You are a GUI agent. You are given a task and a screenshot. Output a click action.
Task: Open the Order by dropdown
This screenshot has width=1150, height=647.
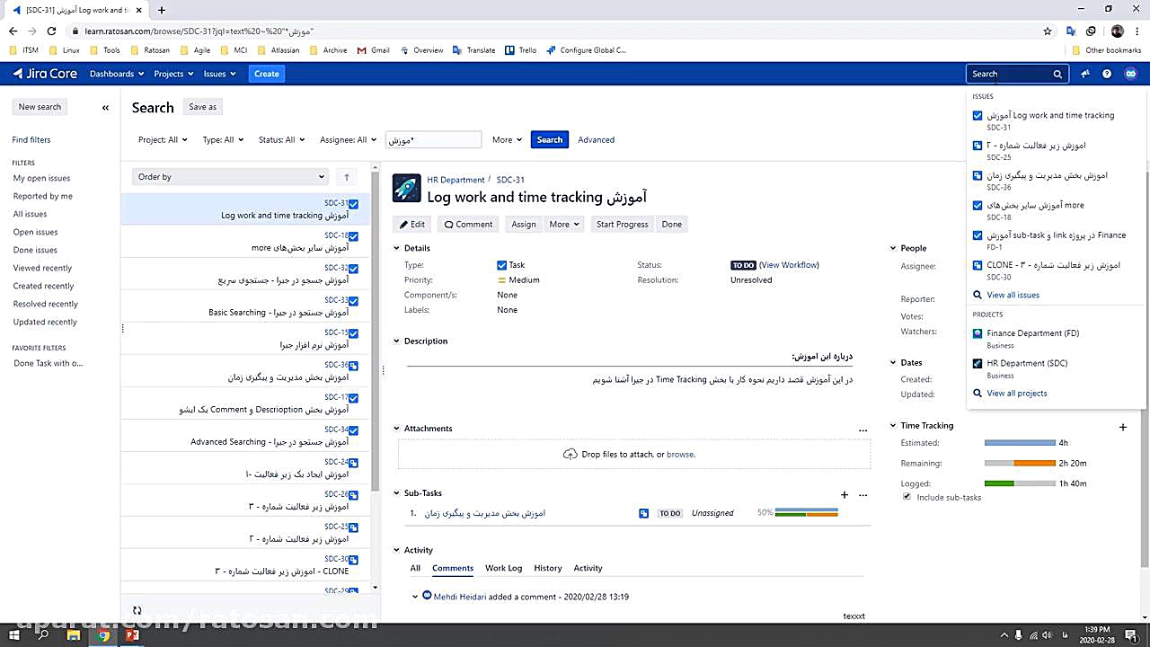pyautogui.click(x=231, y=177)
